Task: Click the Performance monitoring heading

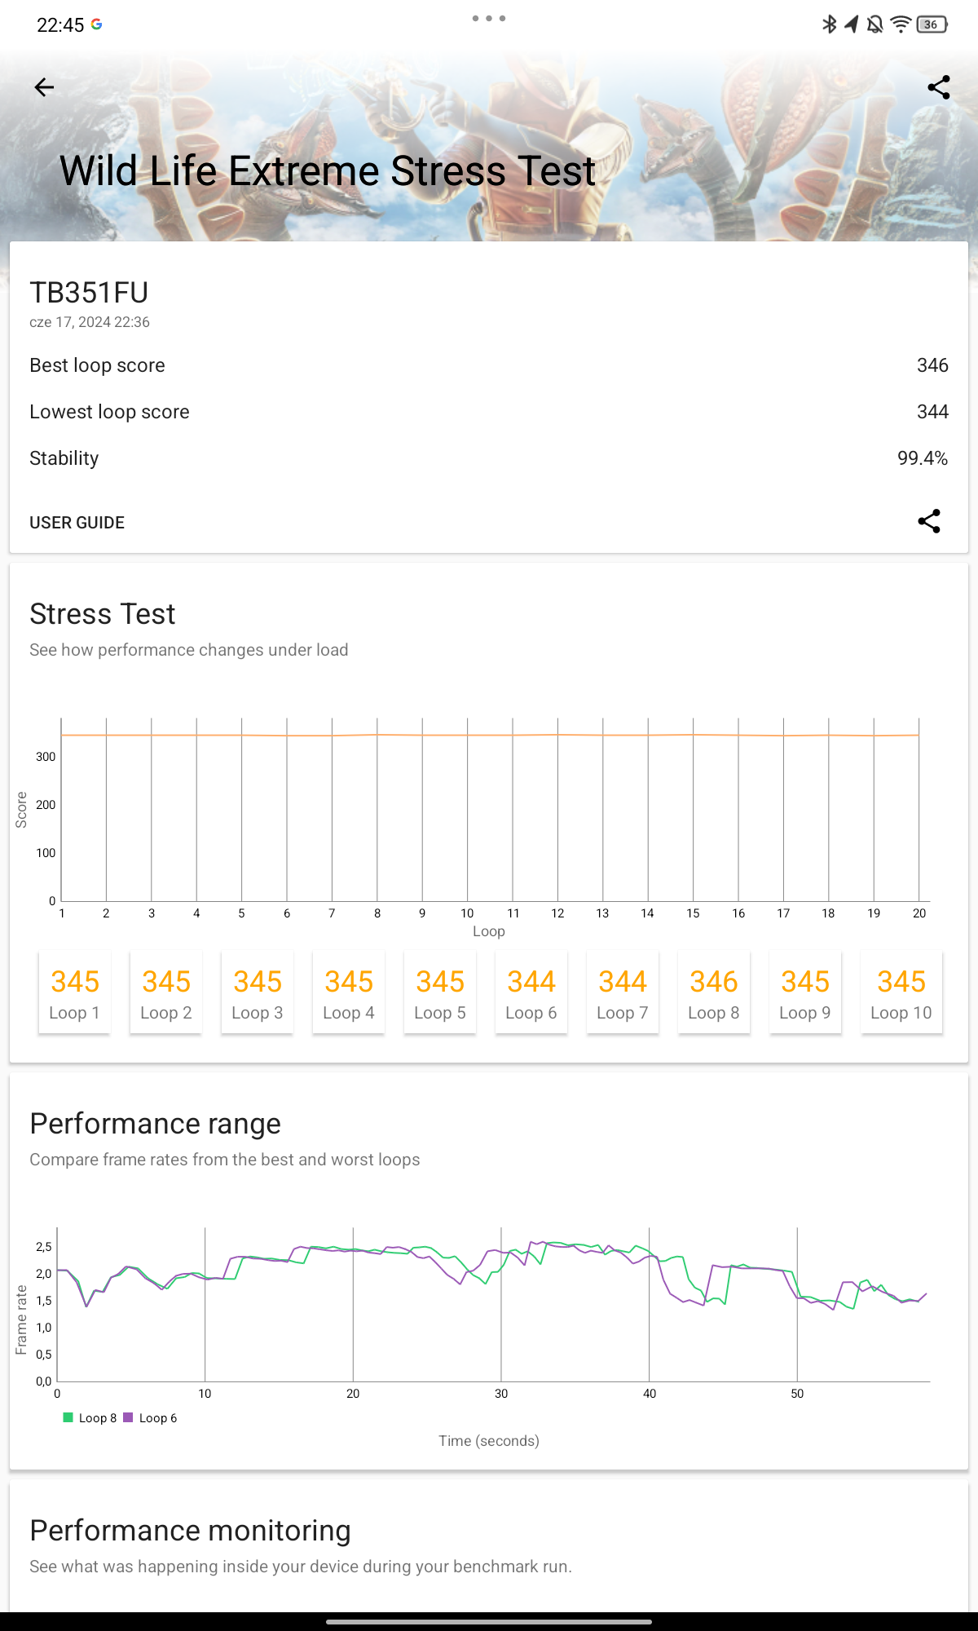Action: coord(190,1531)
